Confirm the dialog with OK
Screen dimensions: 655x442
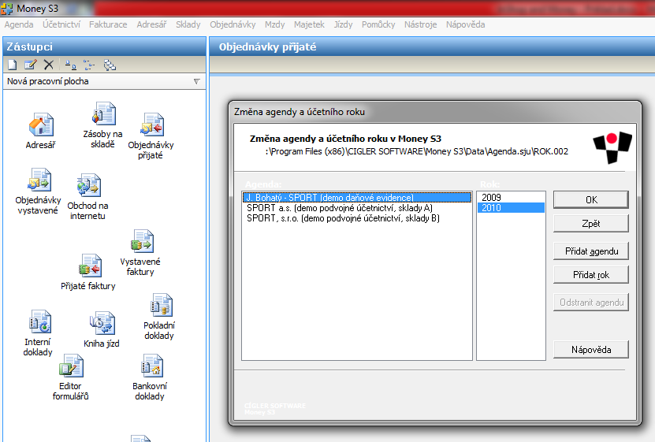[x=591, y=200]
